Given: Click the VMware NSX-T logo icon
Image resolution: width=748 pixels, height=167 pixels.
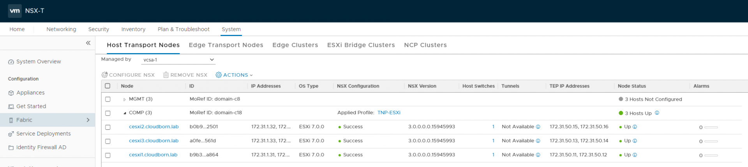Looking at the screenshot, I should click(15, 11).
